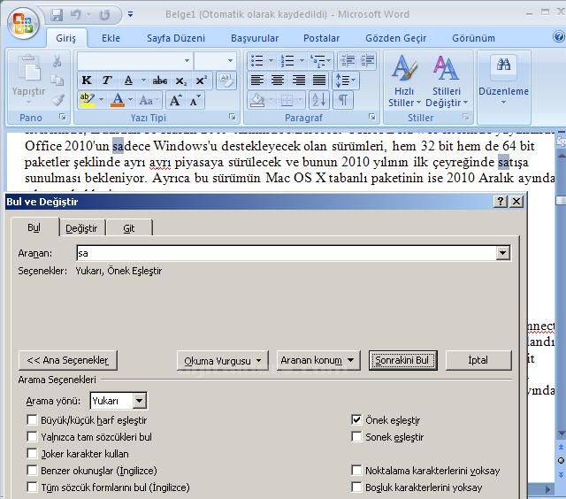Open Başvurular ribbon tab
The height and width of the screenshot is (499, 566).
(x=255, y=38)
